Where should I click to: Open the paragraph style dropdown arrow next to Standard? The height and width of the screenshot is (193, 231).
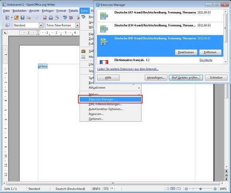[x=41, y=25]
